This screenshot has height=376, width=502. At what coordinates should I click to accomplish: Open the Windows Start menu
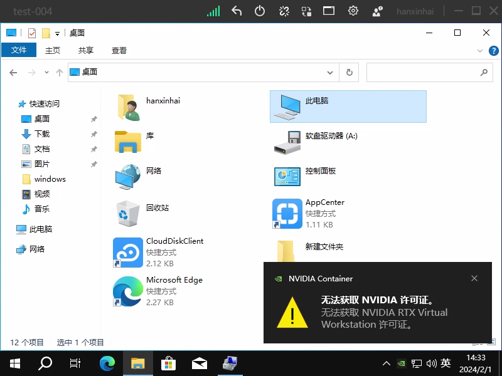(x=14, y=363)
